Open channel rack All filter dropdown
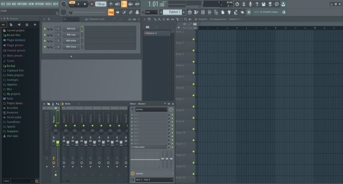The width and height of the screenshot is (343, 184). (x=71, y=19)
